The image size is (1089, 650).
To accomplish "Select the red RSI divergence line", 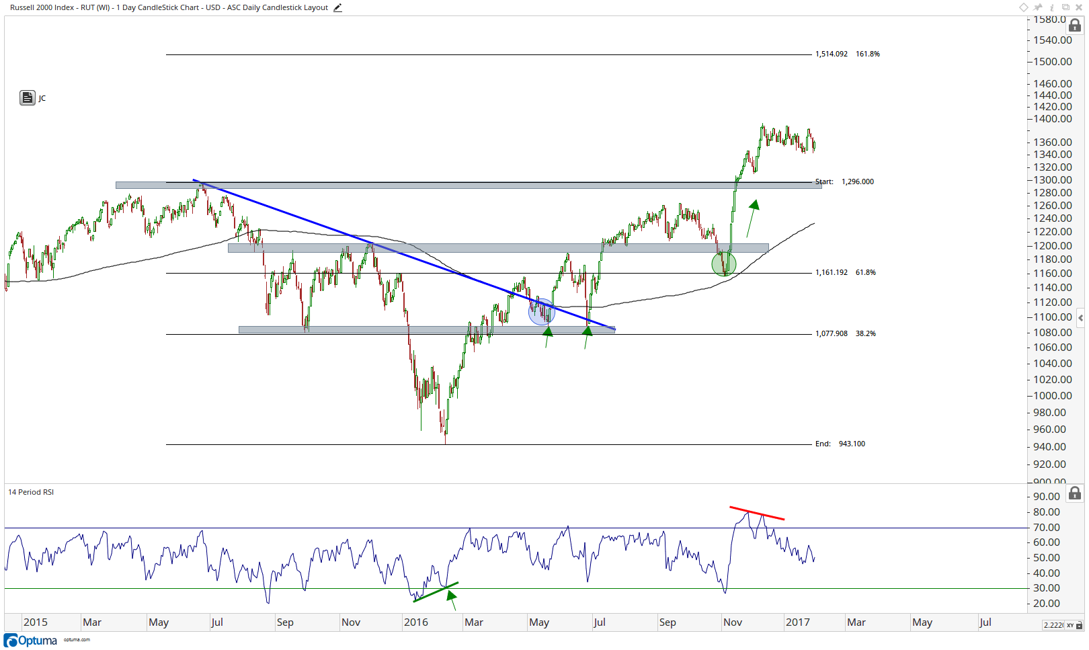I will tap(757, 513).
